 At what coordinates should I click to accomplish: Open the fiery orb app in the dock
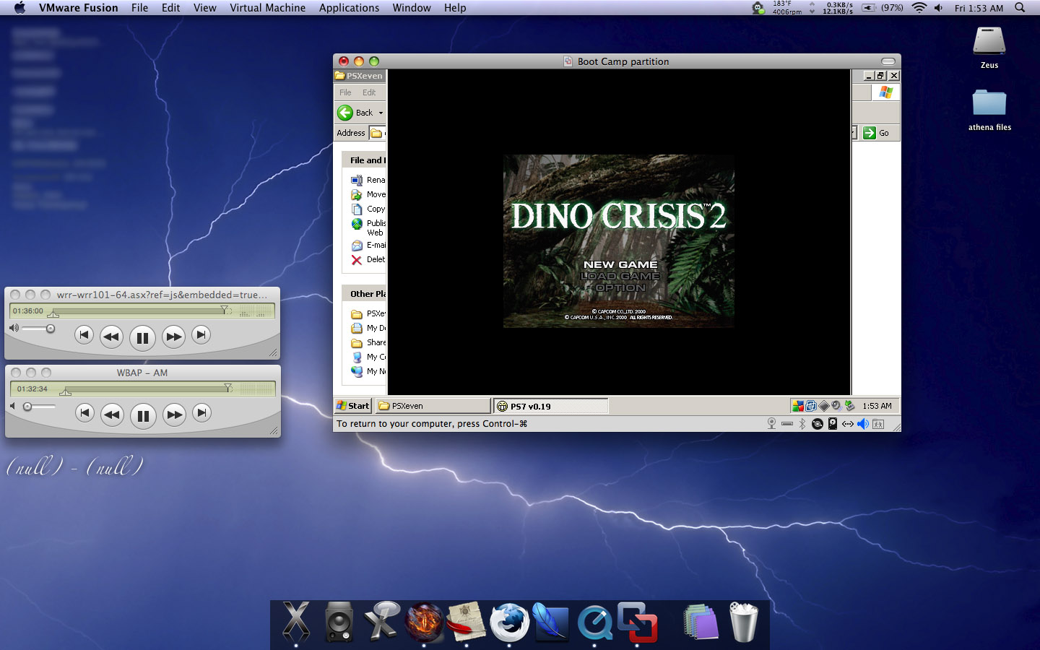tap(424, 622)
